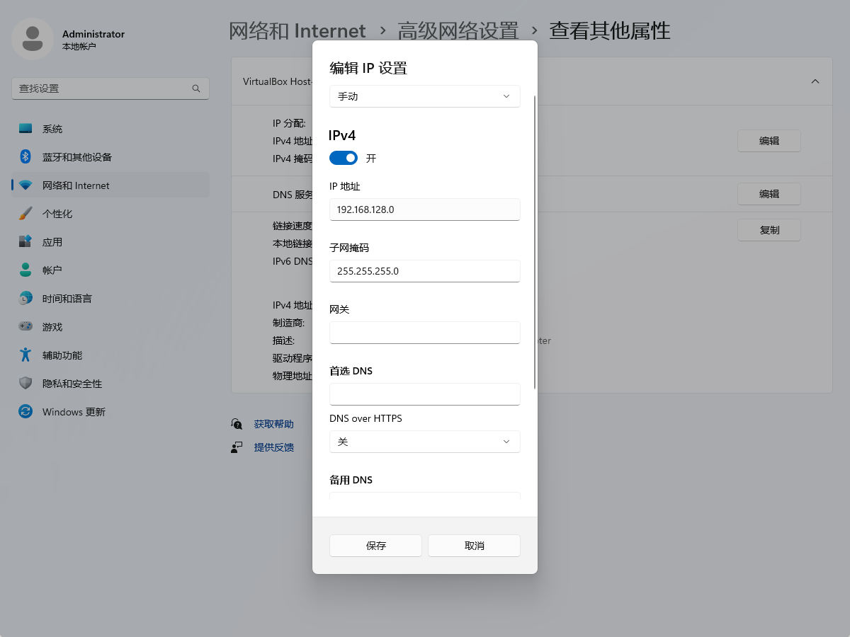Viewport: 850px width, 637px height.
Task: Turn off the IPv4 switch
Action: click(x=344, y=158)
